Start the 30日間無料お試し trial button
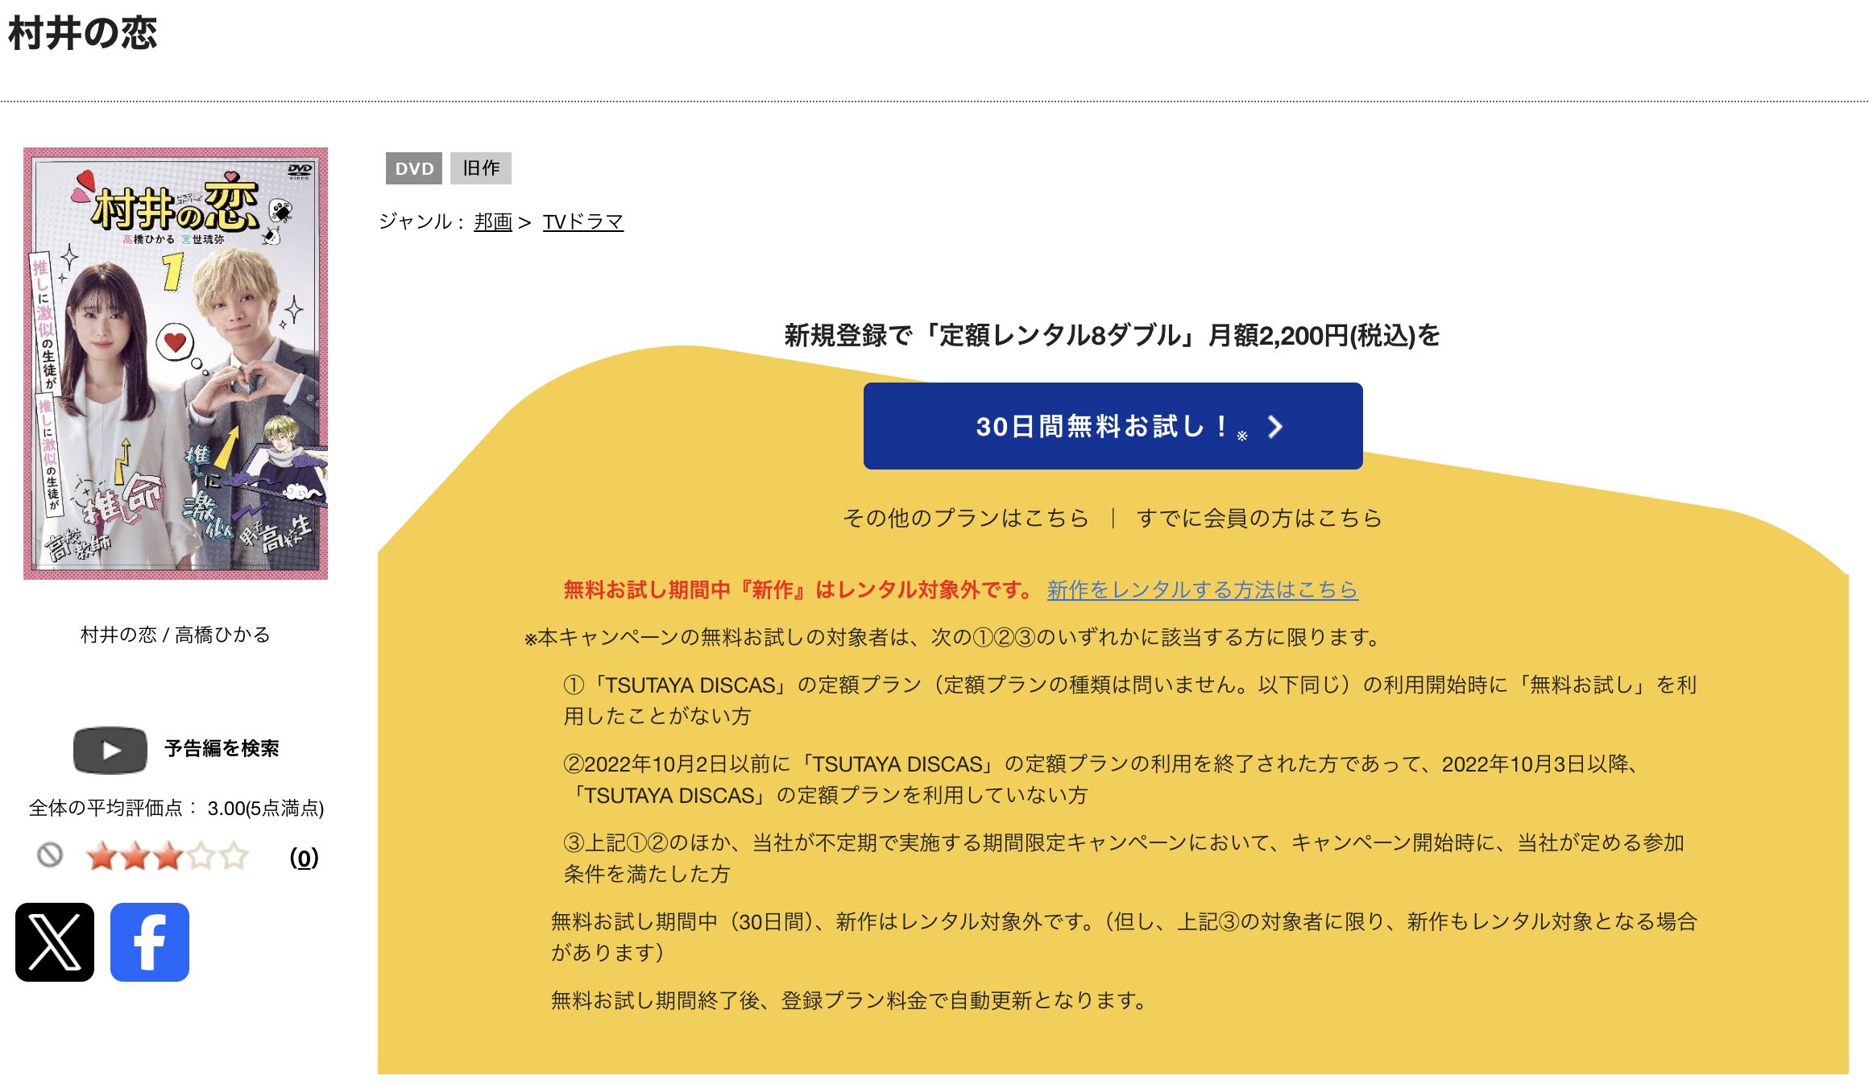1869x1084 pixels. coord(1113,426)
